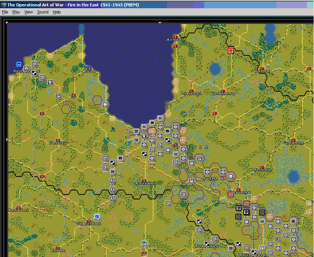
Task: Click the Salnas town label
Action: pos(58,143)
